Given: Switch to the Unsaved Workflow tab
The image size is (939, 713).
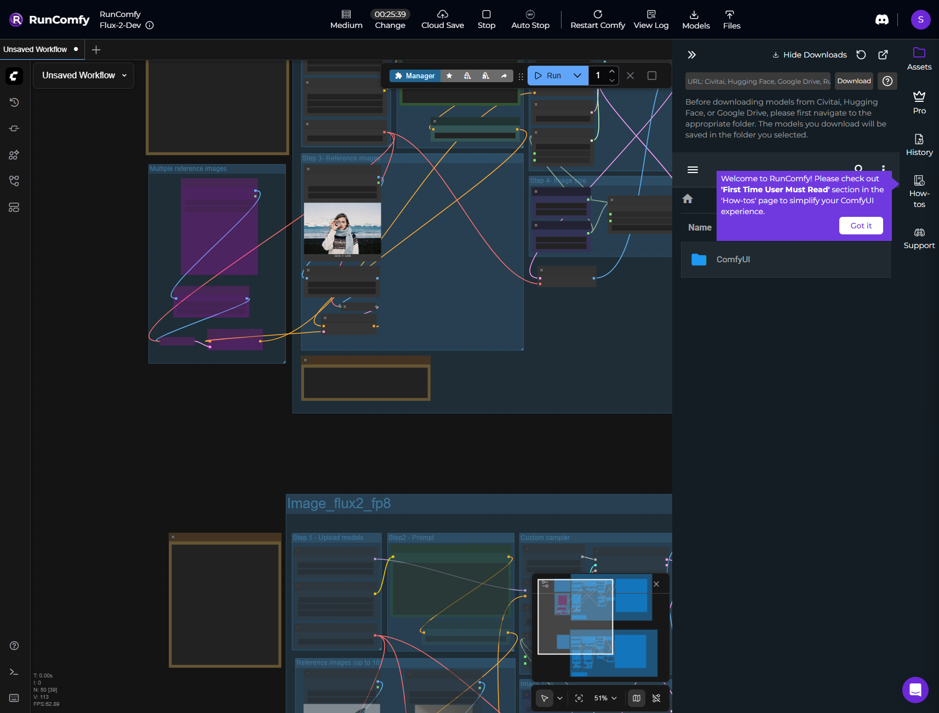Looking at the screenshot, I should pyautogui.click(x=36, y=49).
